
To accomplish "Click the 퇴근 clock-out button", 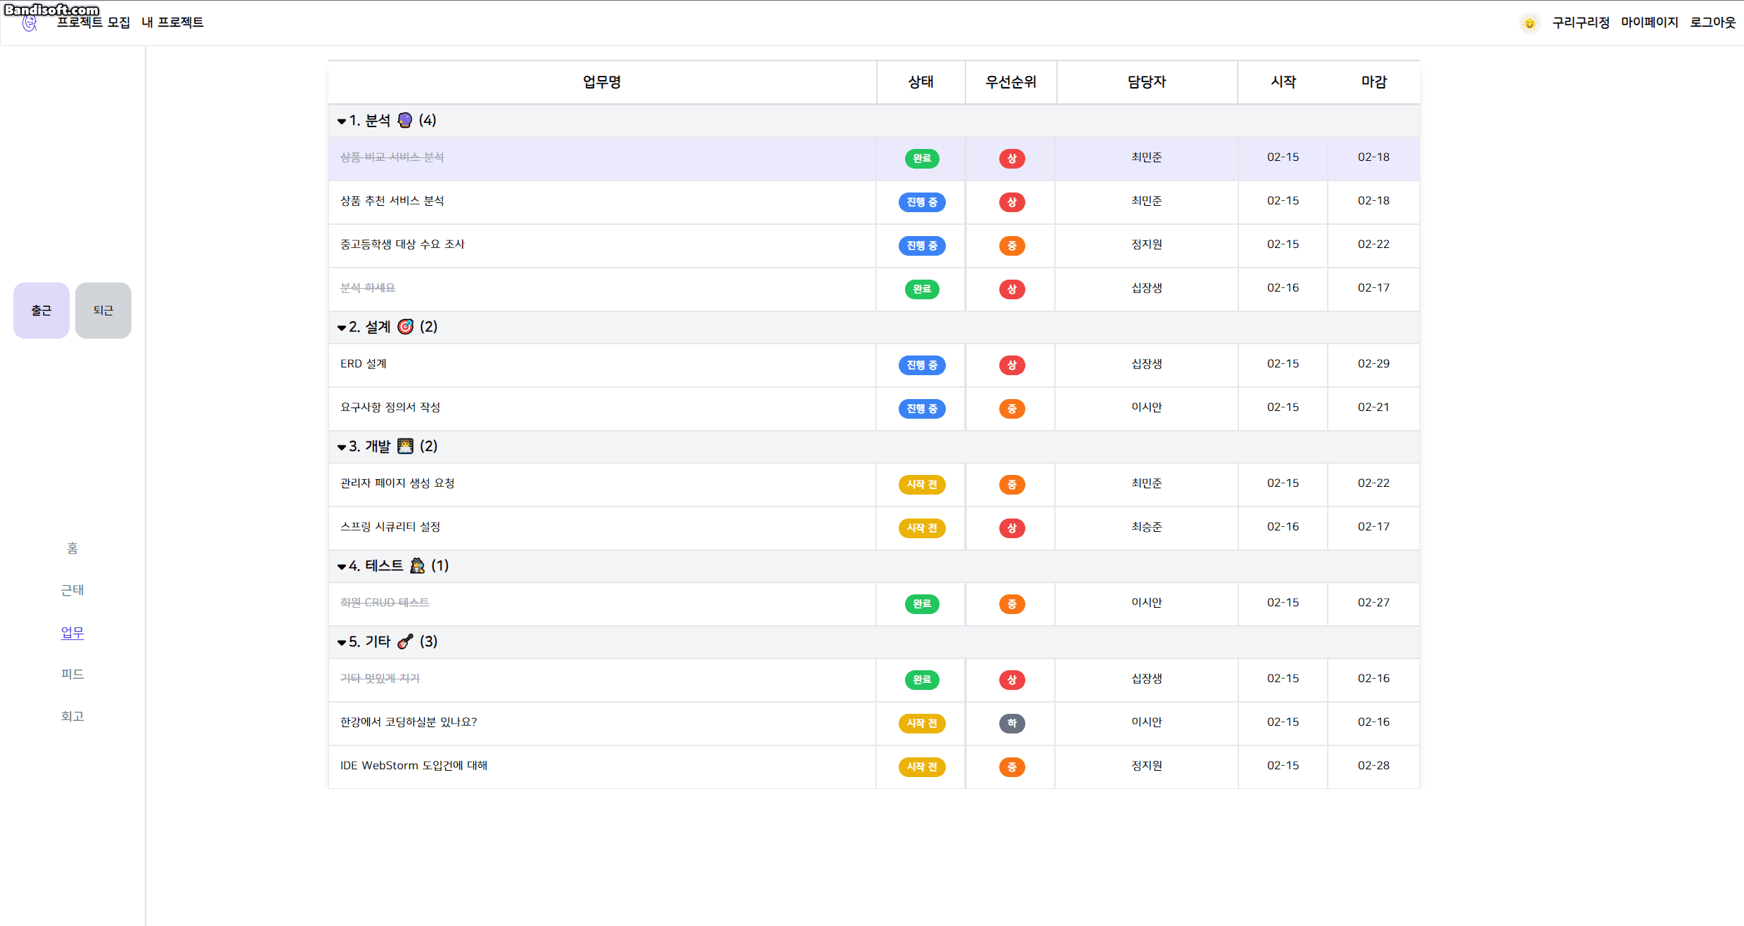I will (x=103, y=310).
